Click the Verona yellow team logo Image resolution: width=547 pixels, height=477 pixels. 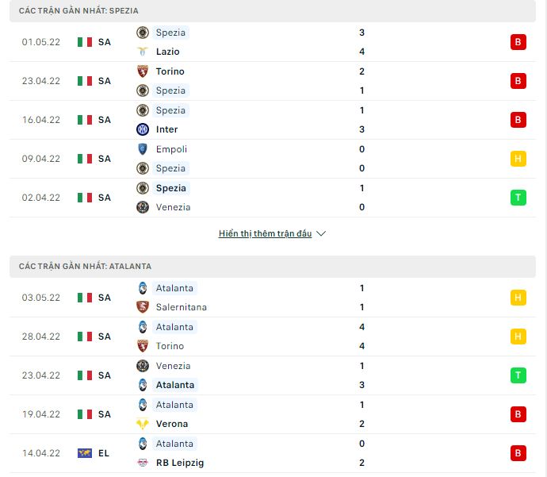143,424
